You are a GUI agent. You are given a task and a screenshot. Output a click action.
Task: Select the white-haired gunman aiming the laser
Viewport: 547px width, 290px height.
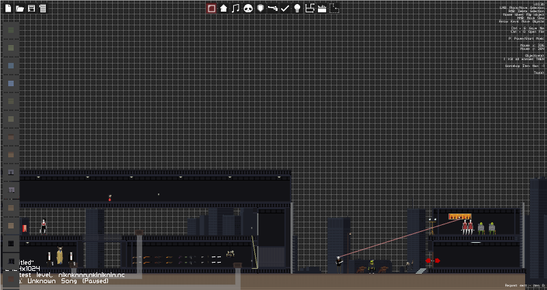pyautogui.click(x=338, y=265)
